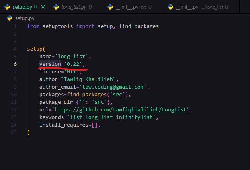Click Python icon on __init__.py long_list tab
The width and height of the screenshot is (250, 170).
coord(170,7)
